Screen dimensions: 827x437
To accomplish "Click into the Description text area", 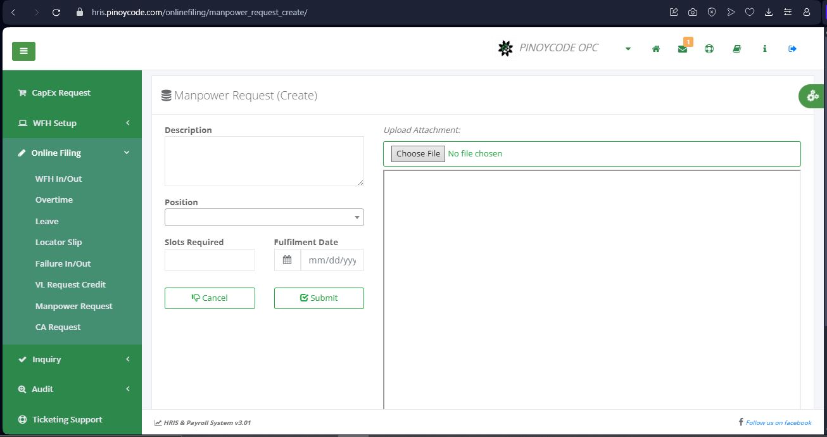I will pos(264,161).
